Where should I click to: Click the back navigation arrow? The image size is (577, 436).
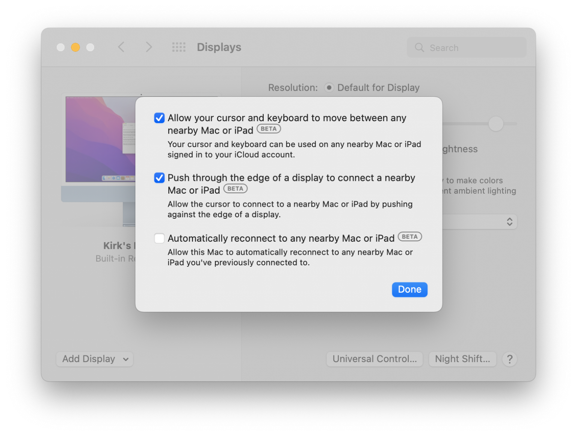tap(121, 47)
